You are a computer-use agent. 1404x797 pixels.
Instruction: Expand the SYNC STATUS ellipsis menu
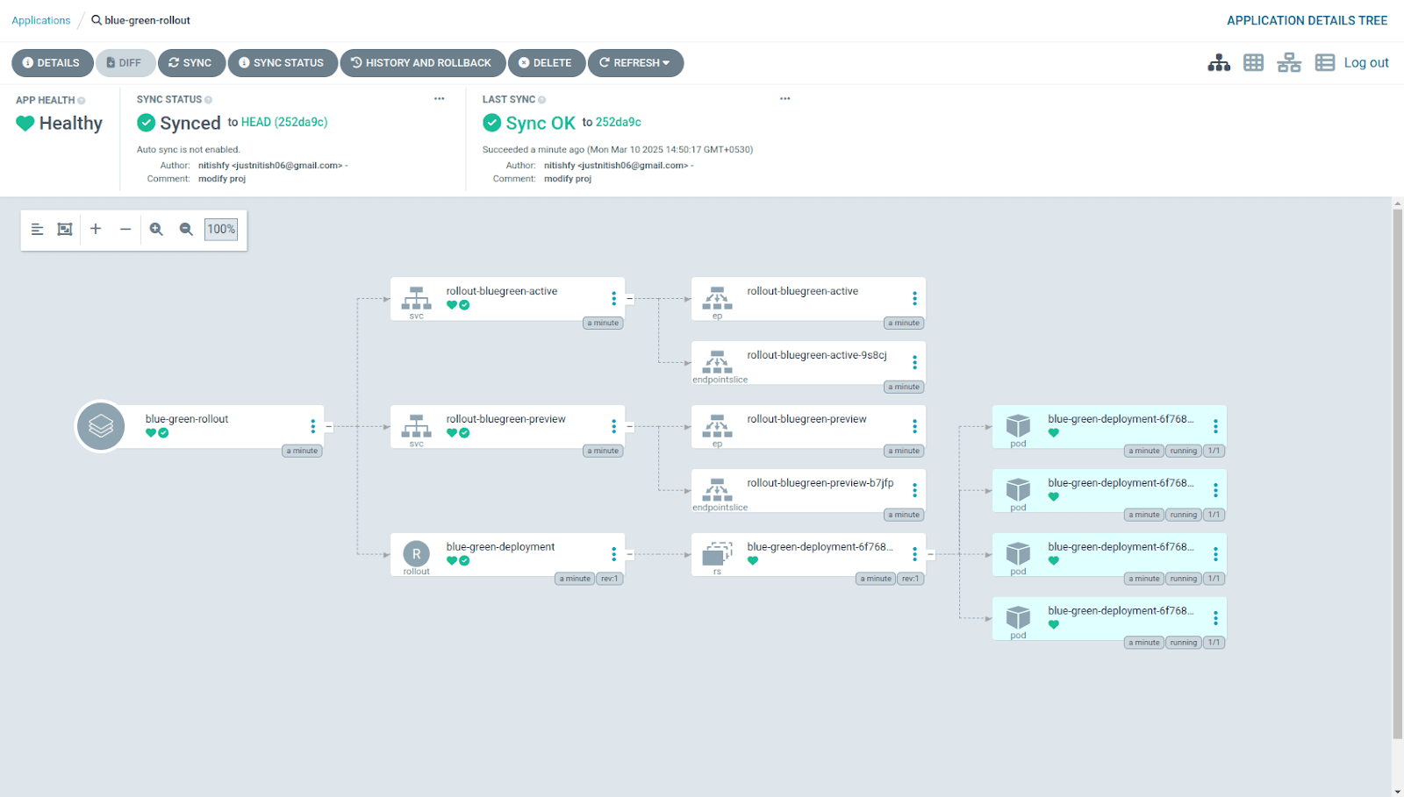pos(439,98)
